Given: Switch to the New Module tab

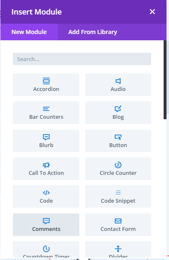Looking at the screenshot, I should coord(29,32).
